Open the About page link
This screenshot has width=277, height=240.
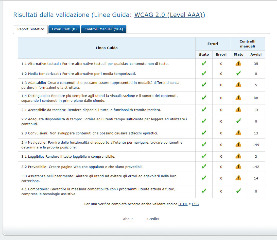(x=128, y=219)
